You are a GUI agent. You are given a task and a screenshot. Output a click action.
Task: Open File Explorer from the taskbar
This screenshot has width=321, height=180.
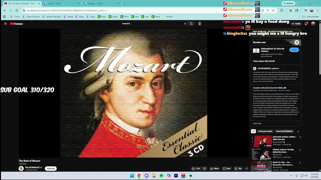pos(154,176)
